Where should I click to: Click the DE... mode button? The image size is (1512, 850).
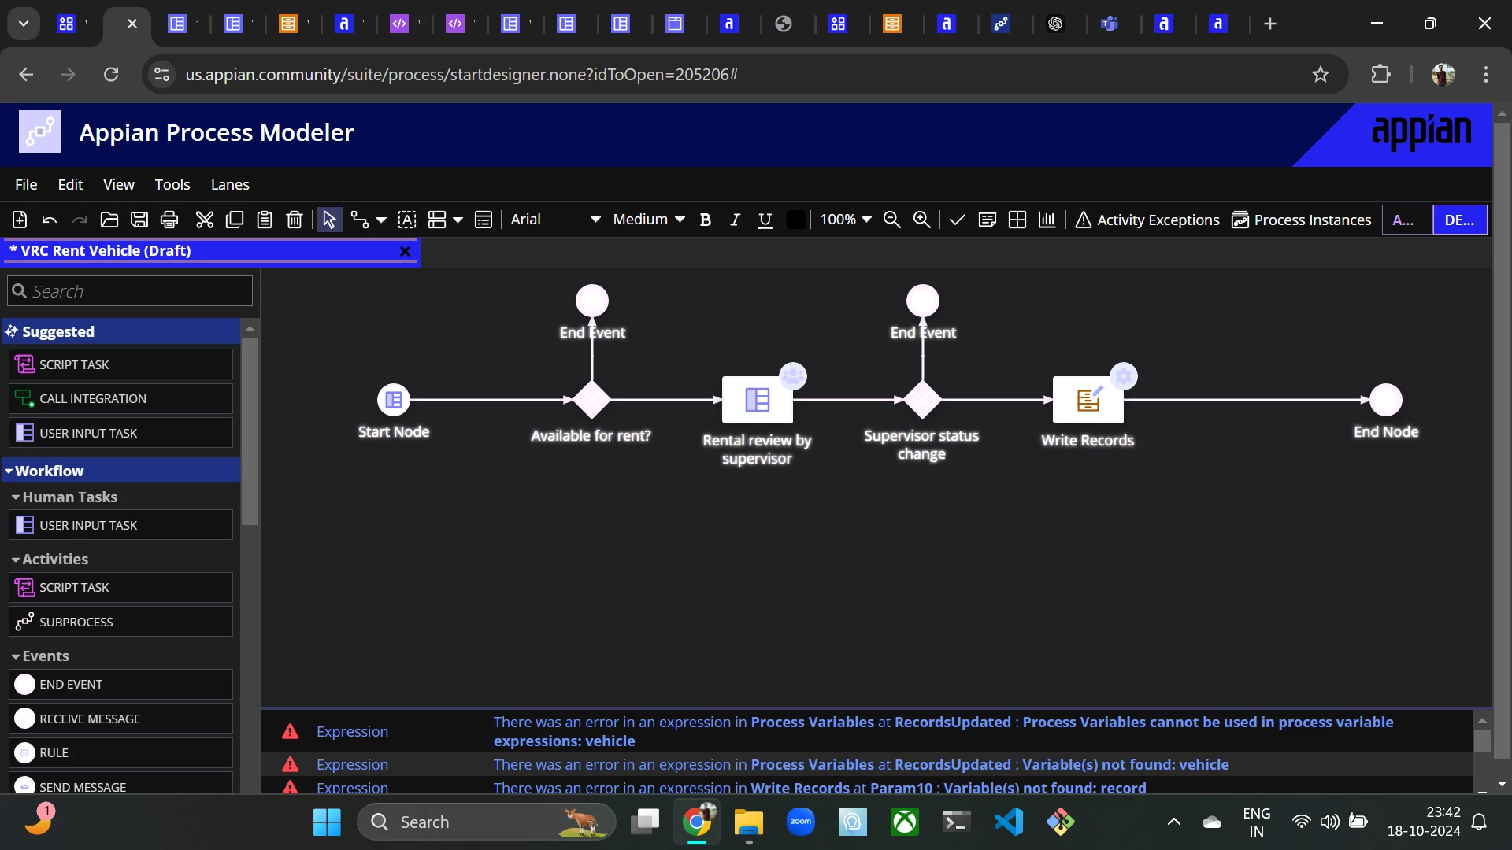click(1460, 220)
